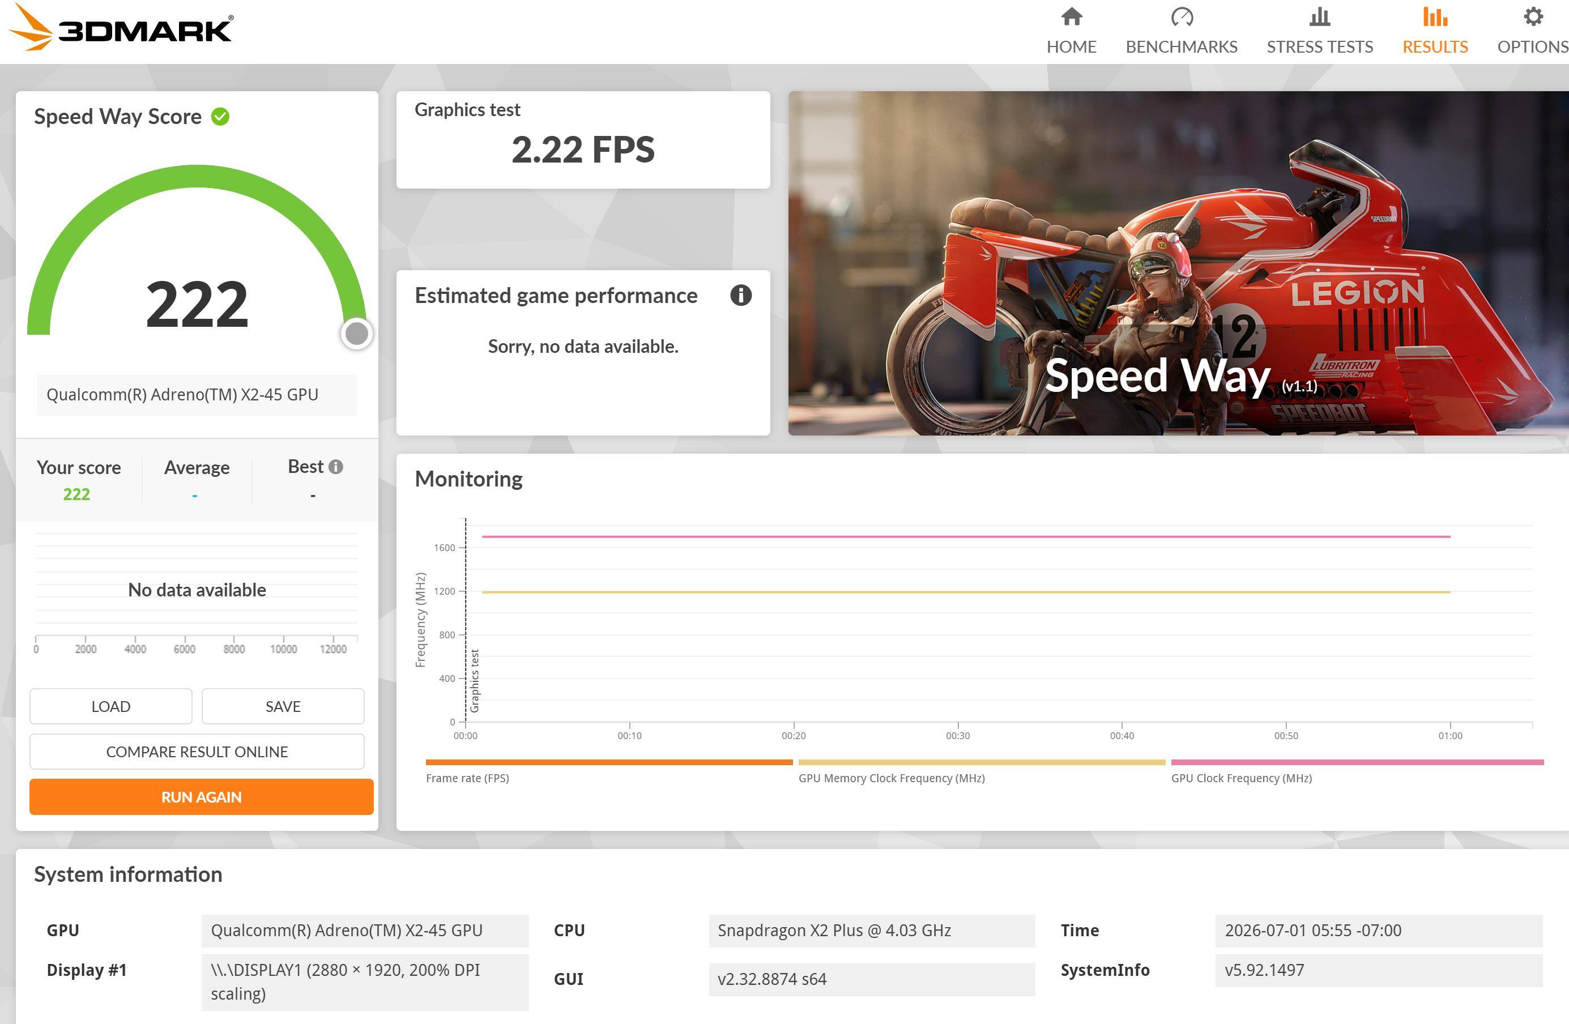Click COMPARE RESULT ONLINE

point(197,752)
